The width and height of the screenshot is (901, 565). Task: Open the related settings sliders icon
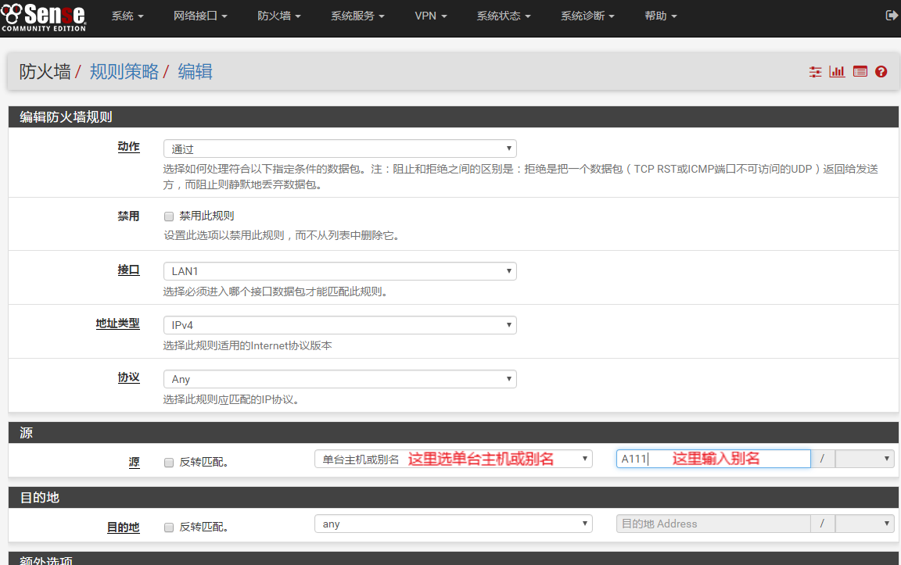[x=816, y=72]
